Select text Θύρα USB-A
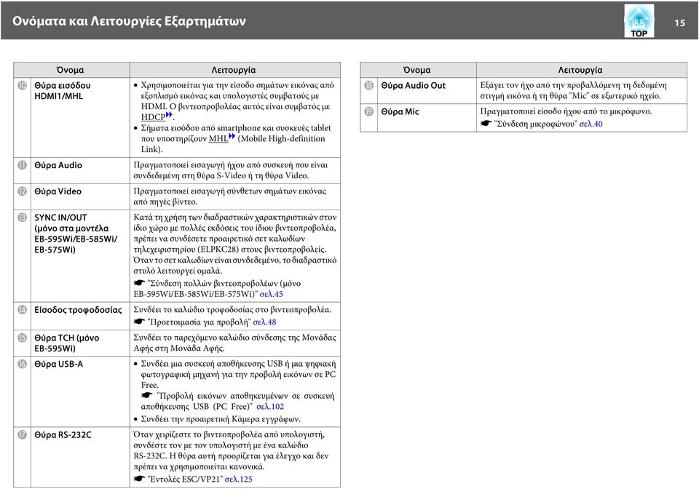 [59, 364]
